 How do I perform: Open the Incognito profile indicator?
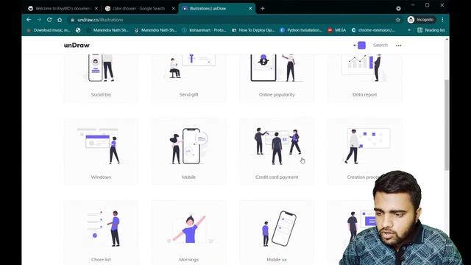(x=421, y=20)
